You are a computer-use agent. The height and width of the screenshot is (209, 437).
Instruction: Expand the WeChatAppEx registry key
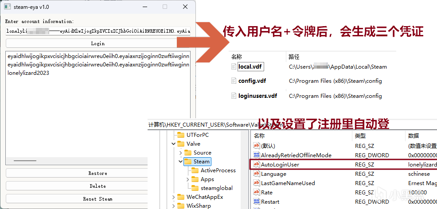click(x=174, y=197)
